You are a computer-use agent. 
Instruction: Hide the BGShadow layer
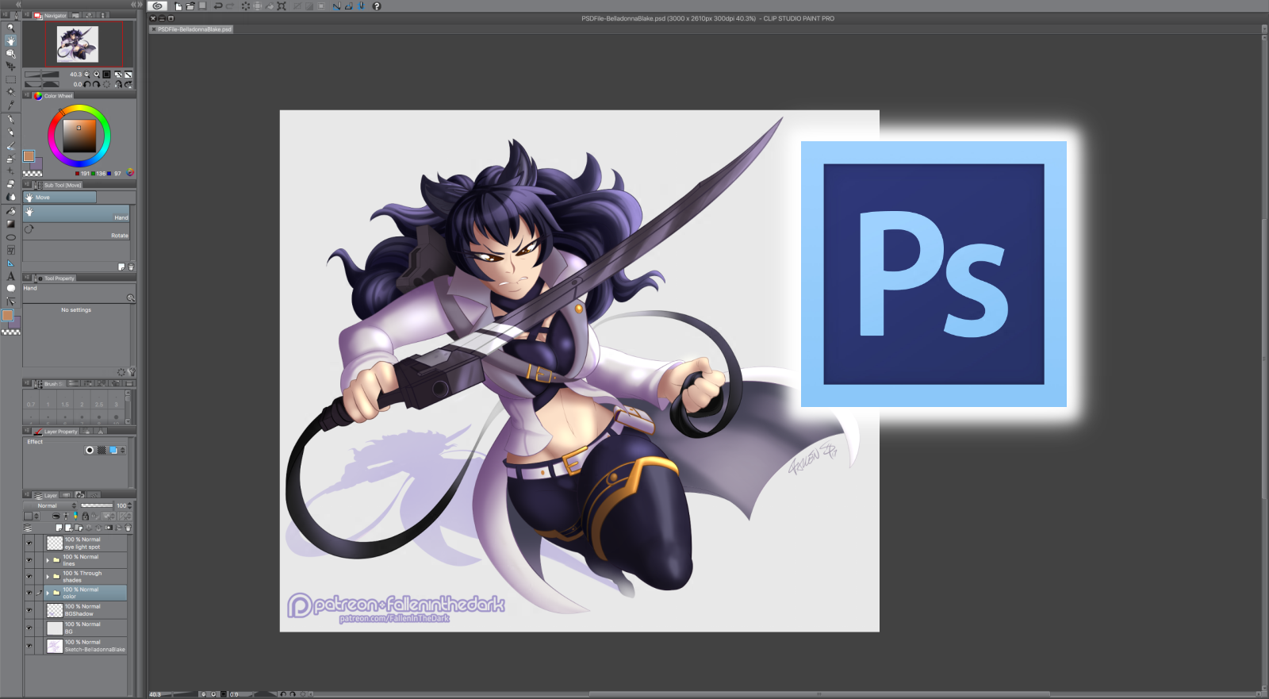29,610
